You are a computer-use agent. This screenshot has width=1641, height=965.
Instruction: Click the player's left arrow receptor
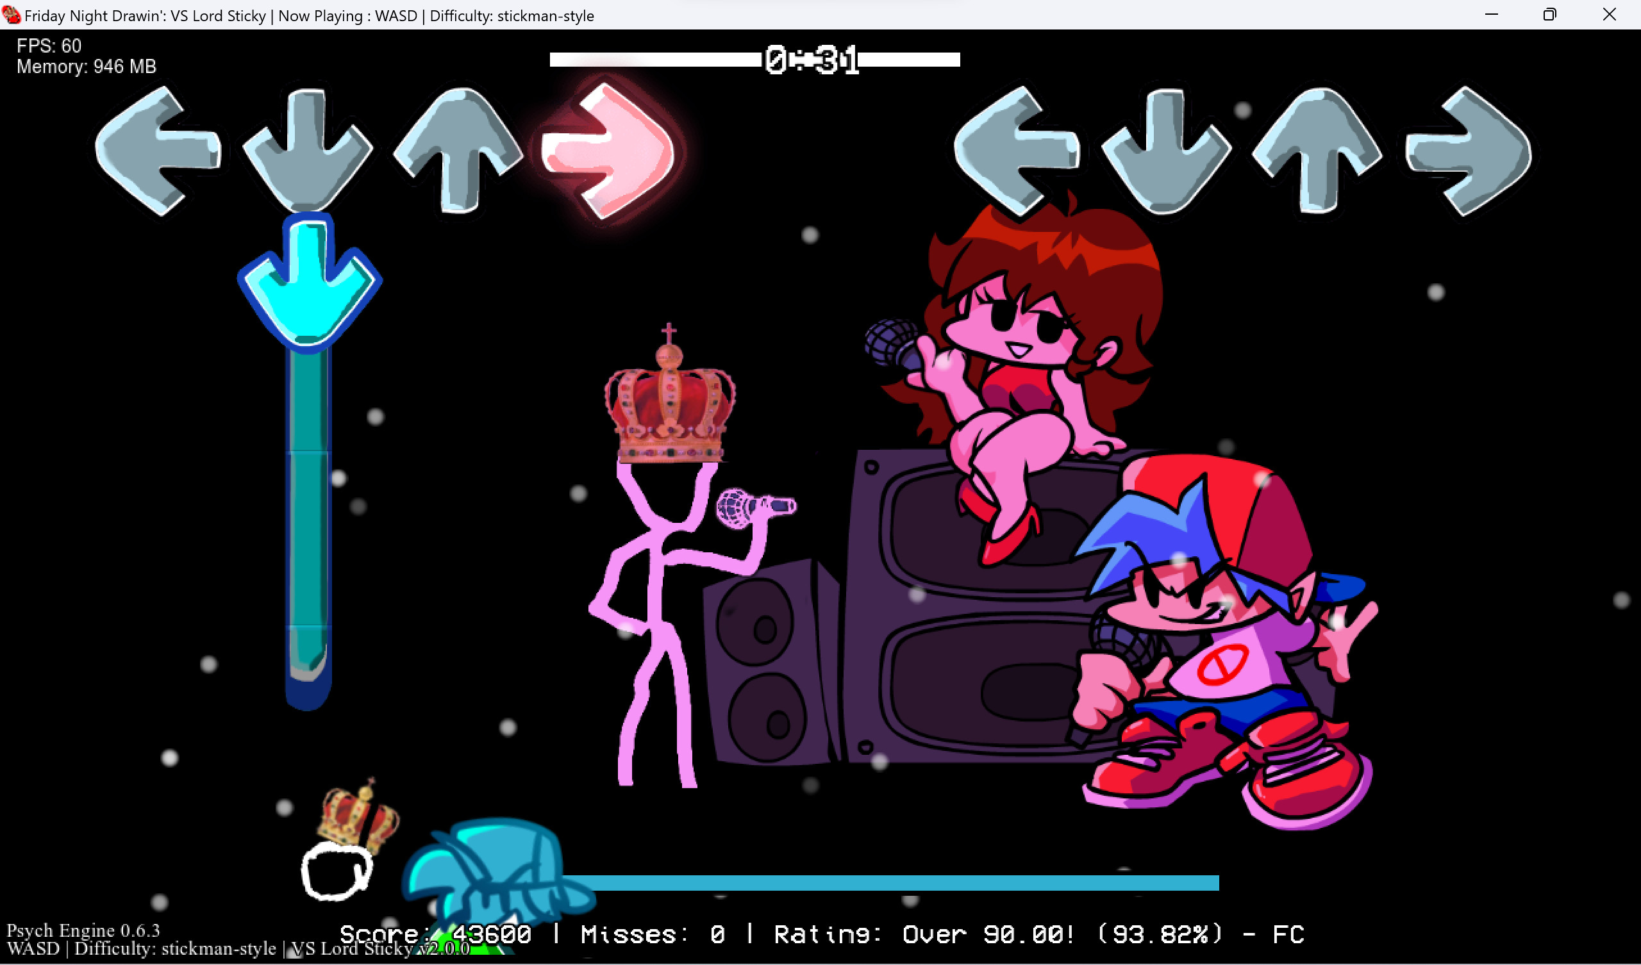[1017, 151]
